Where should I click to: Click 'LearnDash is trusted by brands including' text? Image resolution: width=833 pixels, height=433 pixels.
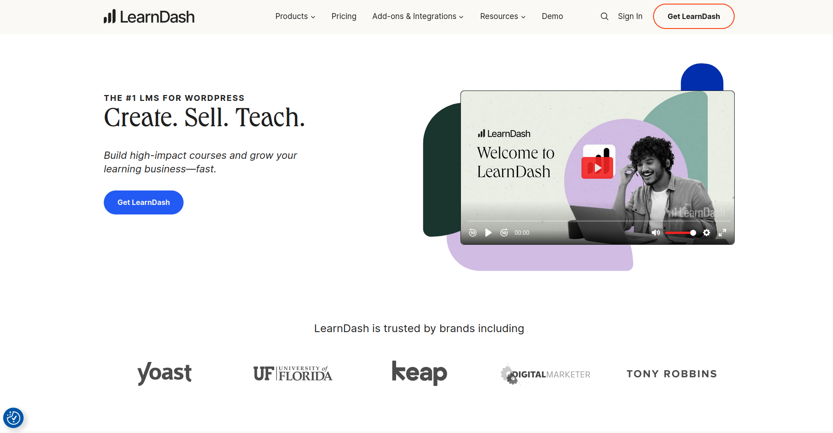(419, 328)
